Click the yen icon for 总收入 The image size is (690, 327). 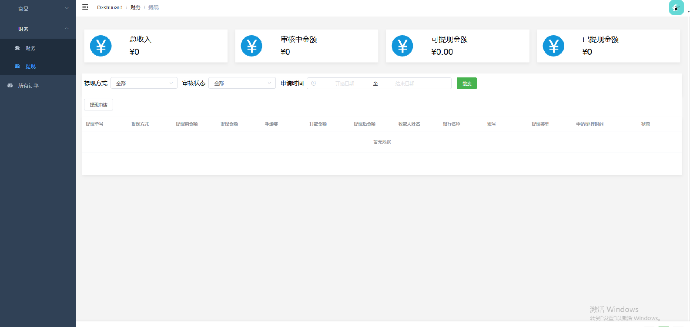101,46
